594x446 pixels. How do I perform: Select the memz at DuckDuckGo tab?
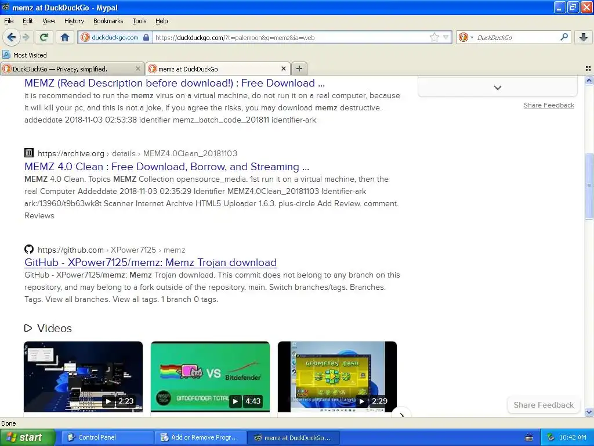(218, 69)
